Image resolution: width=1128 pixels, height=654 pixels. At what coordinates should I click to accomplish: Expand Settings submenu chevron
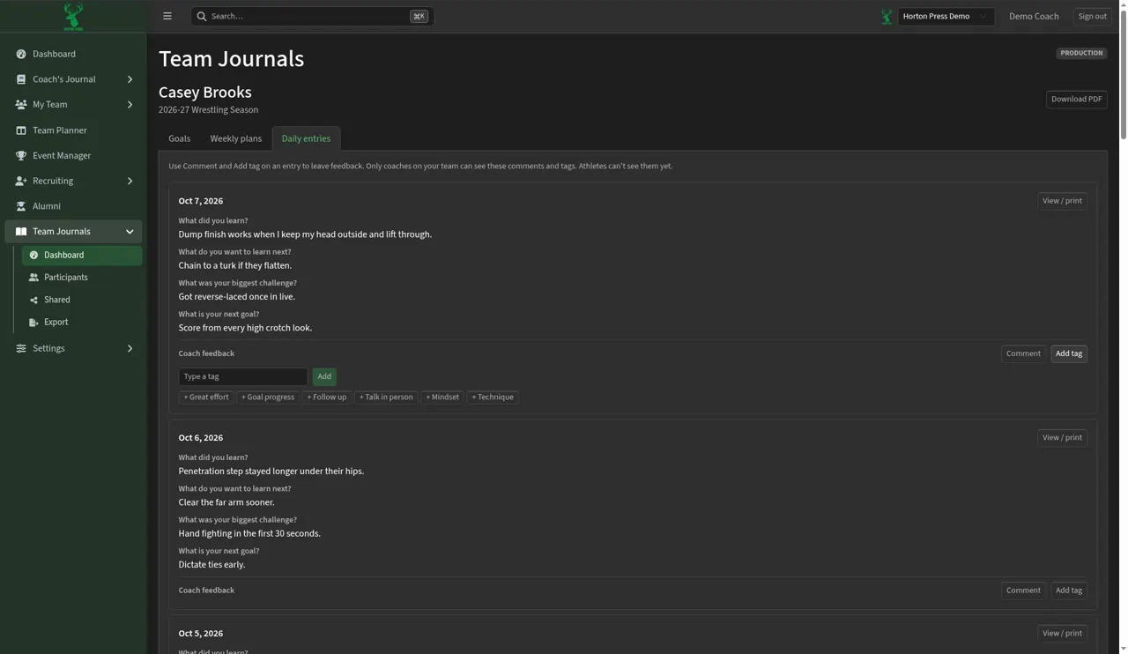tap(130, 348)
